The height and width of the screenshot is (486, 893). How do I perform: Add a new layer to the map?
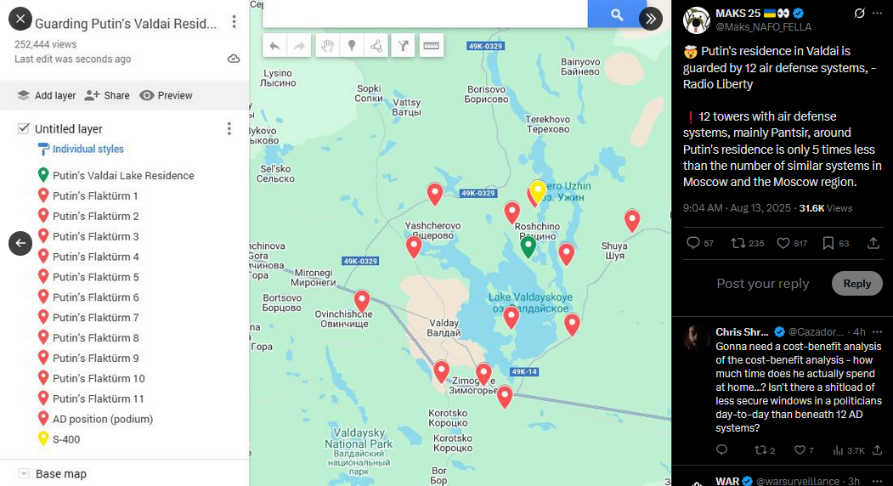[x=46, y=95]
